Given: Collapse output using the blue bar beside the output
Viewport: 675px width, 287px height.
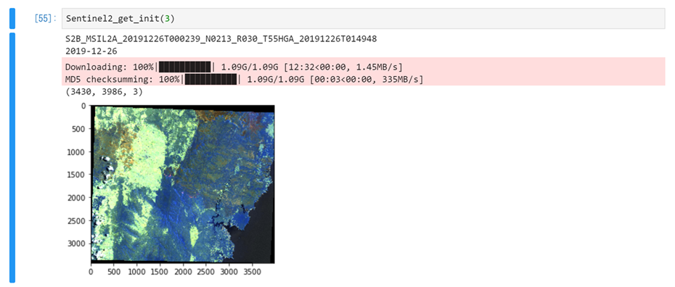Looking at the screenshot, I should click(x=12, y=157).
